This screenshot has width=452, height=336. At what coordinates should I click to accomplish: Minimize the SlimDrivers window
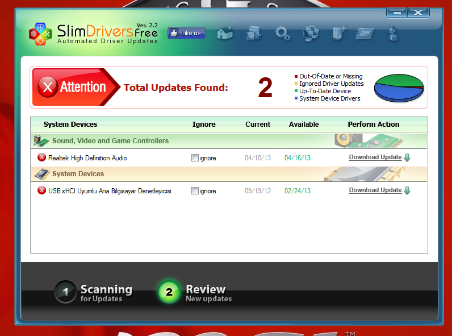point(397,13)
